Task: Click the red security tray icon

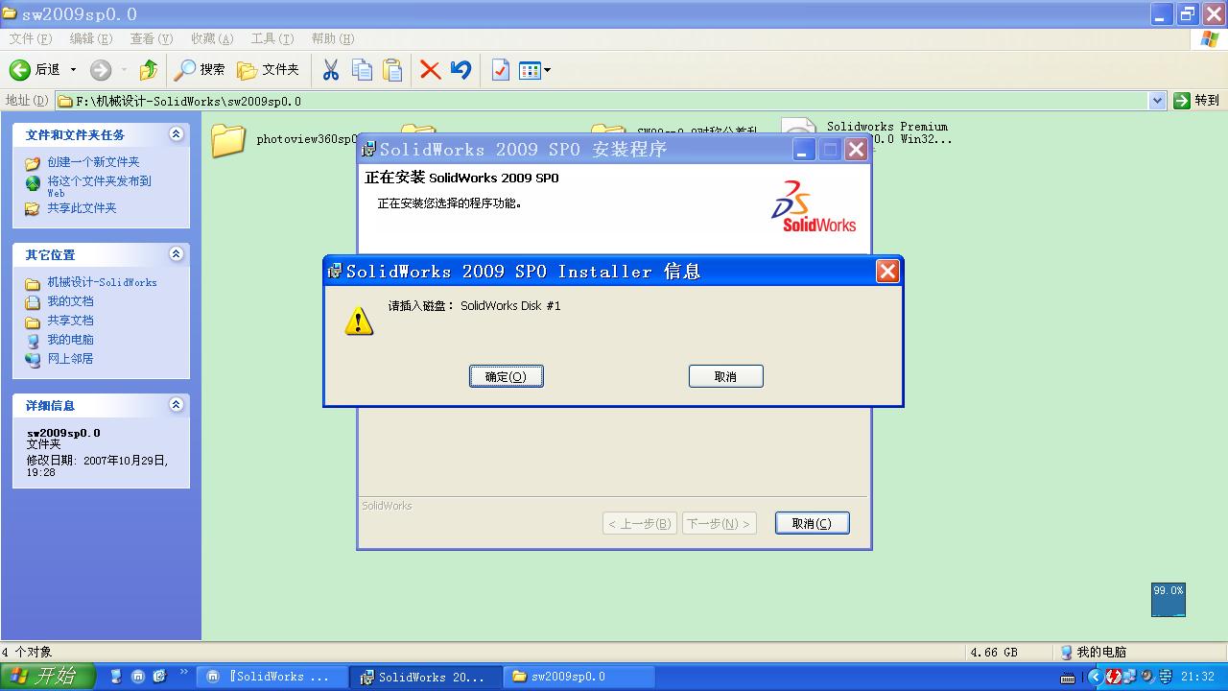Action: [1113, 677]
